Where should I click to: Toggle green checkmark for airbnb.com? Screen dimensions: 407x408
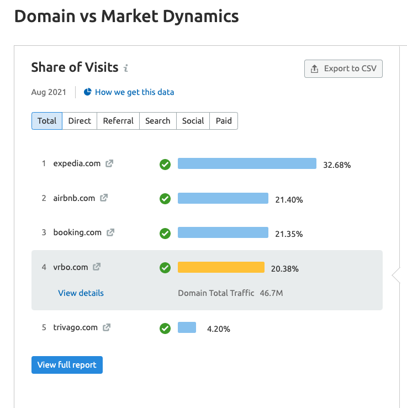165,199
